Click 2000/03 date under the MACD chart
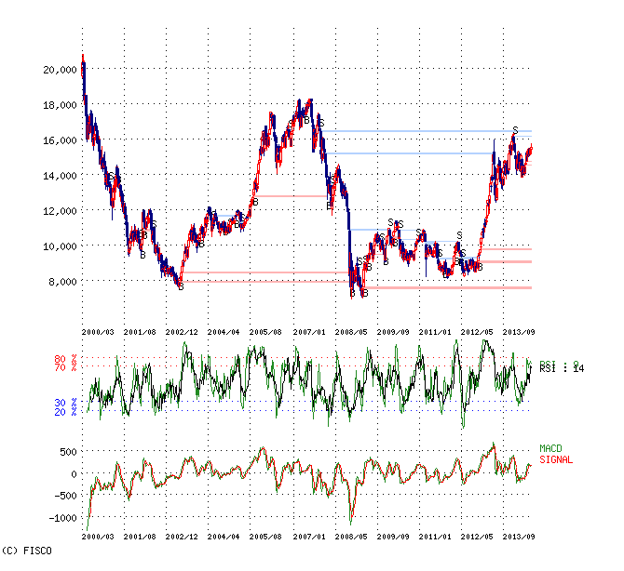The width and height of the screenshot is (624, 571). (98, 537)
